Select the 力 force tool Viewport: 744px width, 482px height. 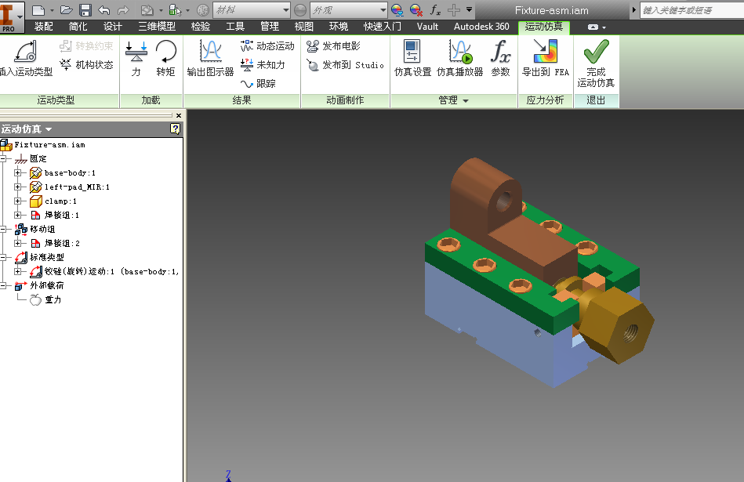(136, 59)
